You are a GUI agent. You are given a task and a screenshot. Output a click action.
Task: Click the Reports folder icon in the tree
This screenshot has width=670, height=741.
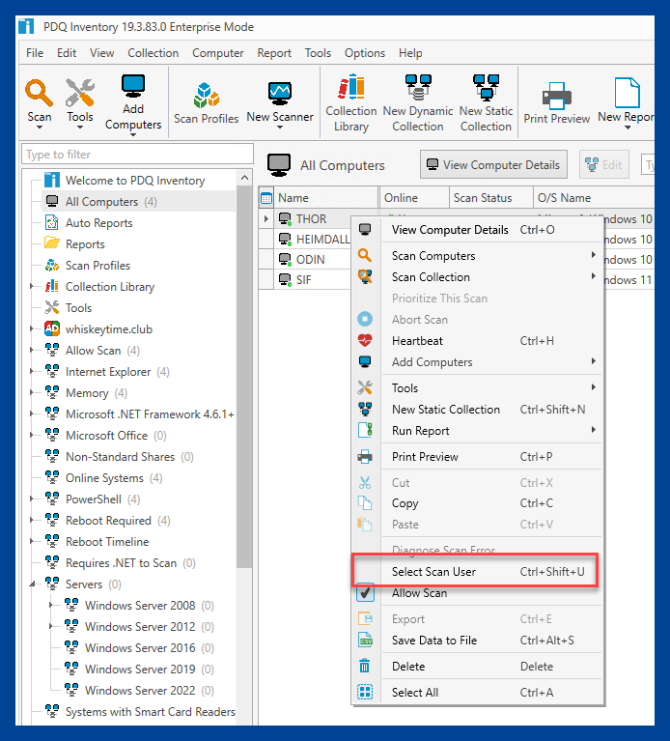pos(51,243)
